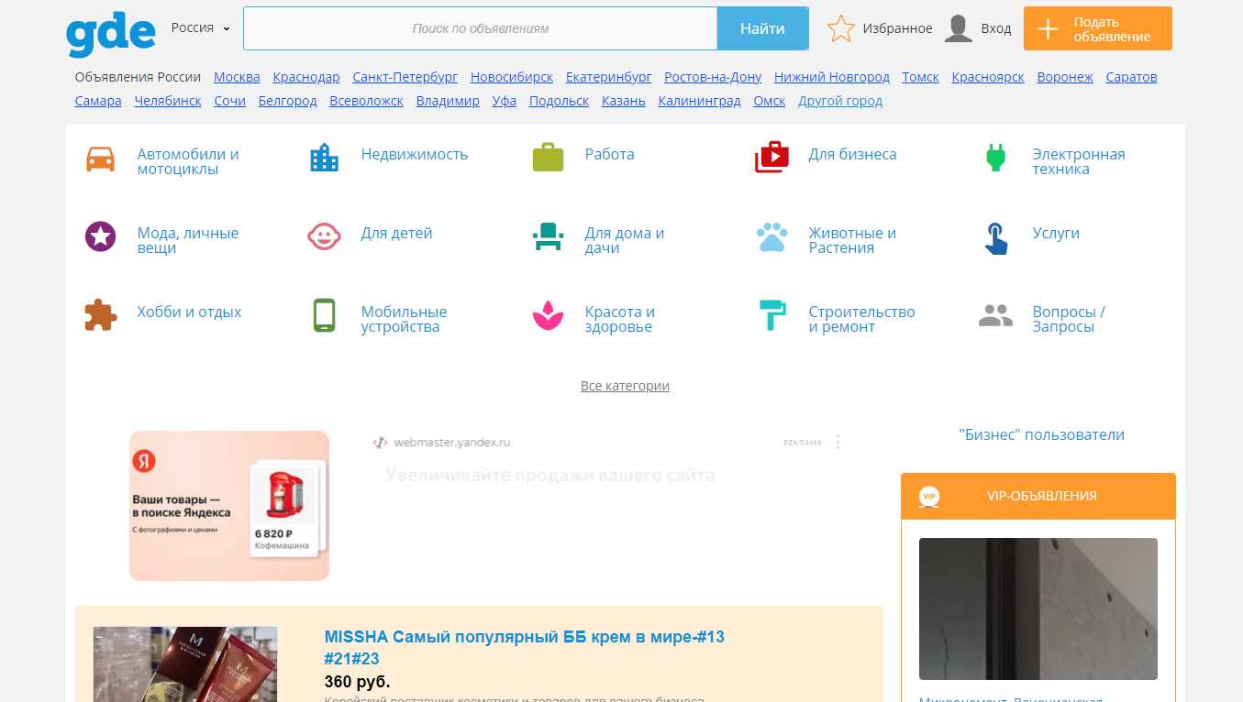The image size is (1243, 702).
Task: Select the Новосибирск city link
Action: click(x=512, y=77)
